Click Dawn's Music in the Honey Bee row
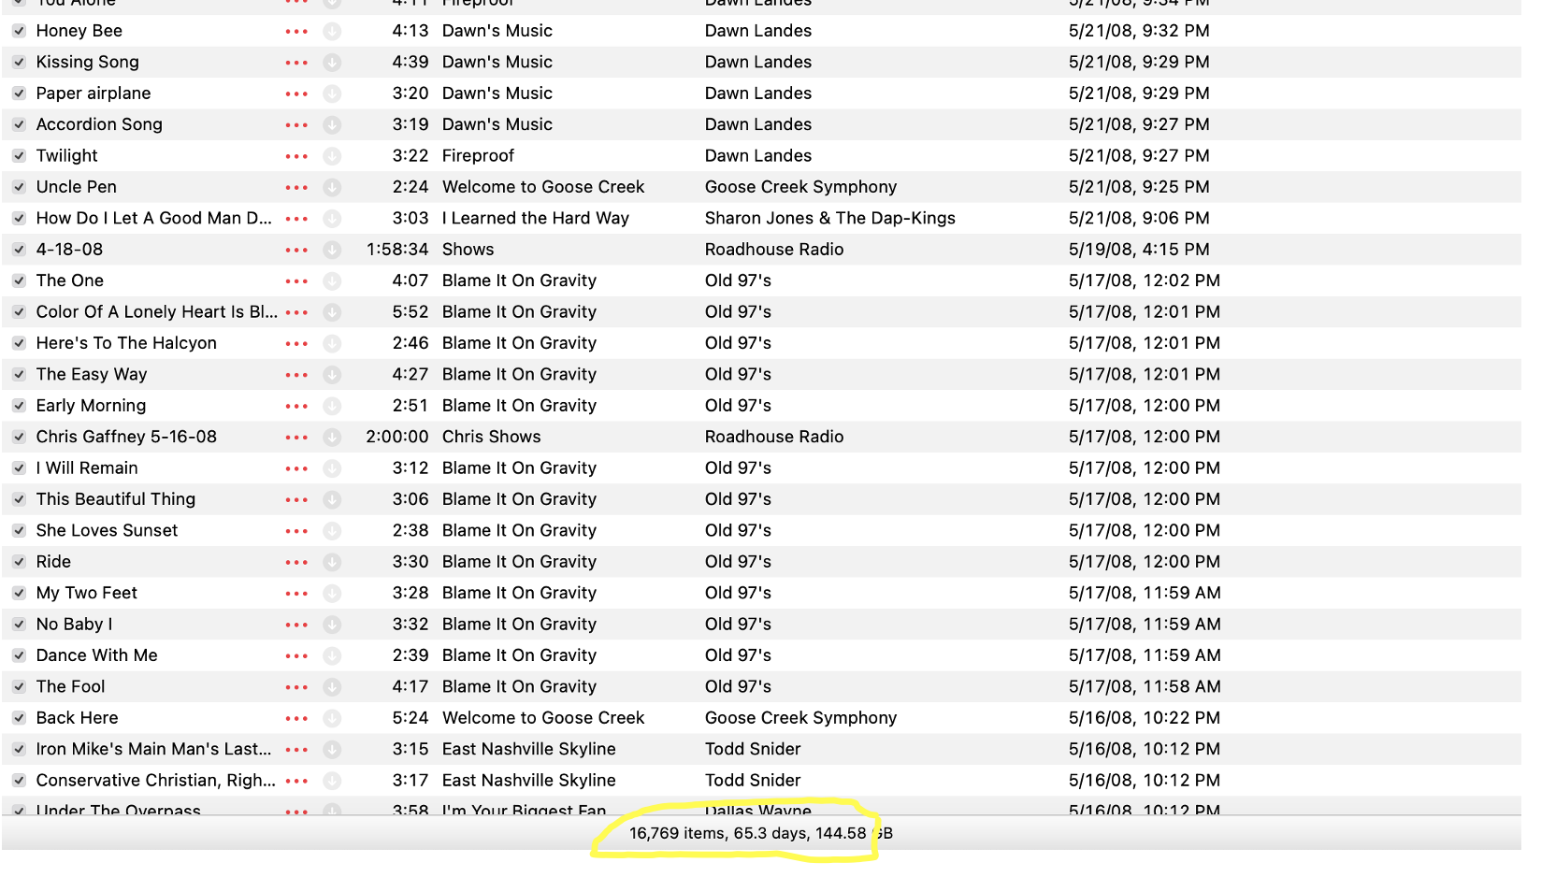Viewport: 1541px width, 877px height. pos(497,31)
